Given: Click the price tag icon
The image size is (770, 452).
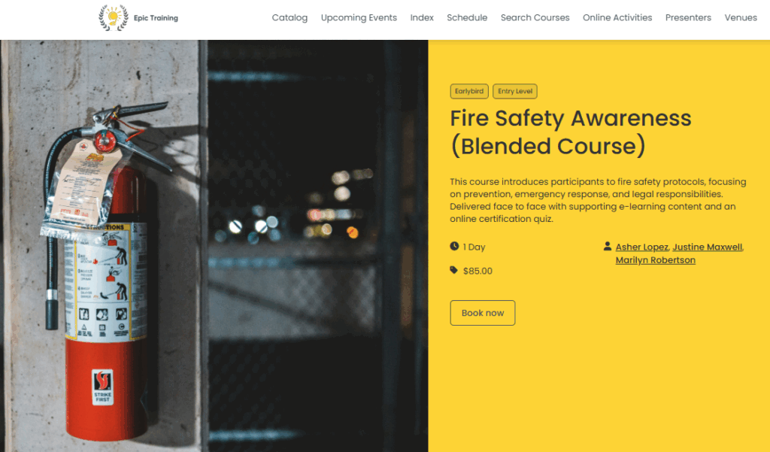Looking at the screenshot, I should click(x=454, y=270).
